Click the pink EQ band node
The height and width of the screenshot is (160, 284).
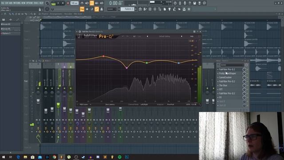pos(126,68)
